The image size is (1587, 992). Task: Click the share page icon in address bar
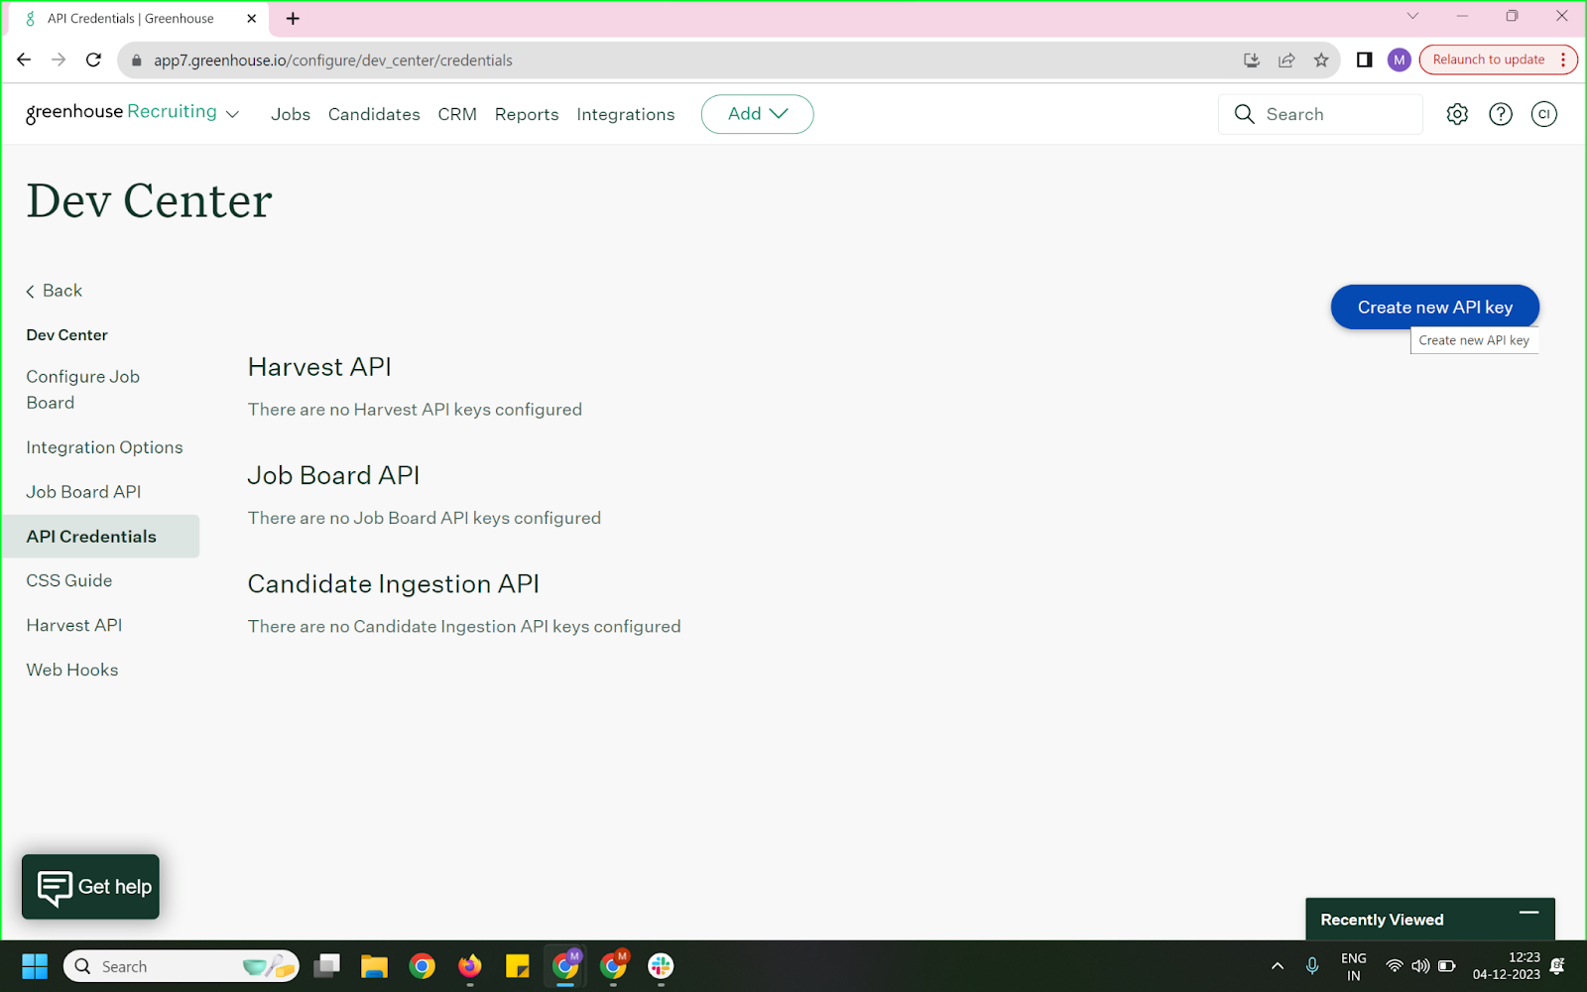(1286, 60)
